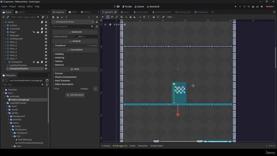Open the viewport View menu button
The width and height of the screenshot is (277, 156).
pyautogui.click(x=169, y=17)
